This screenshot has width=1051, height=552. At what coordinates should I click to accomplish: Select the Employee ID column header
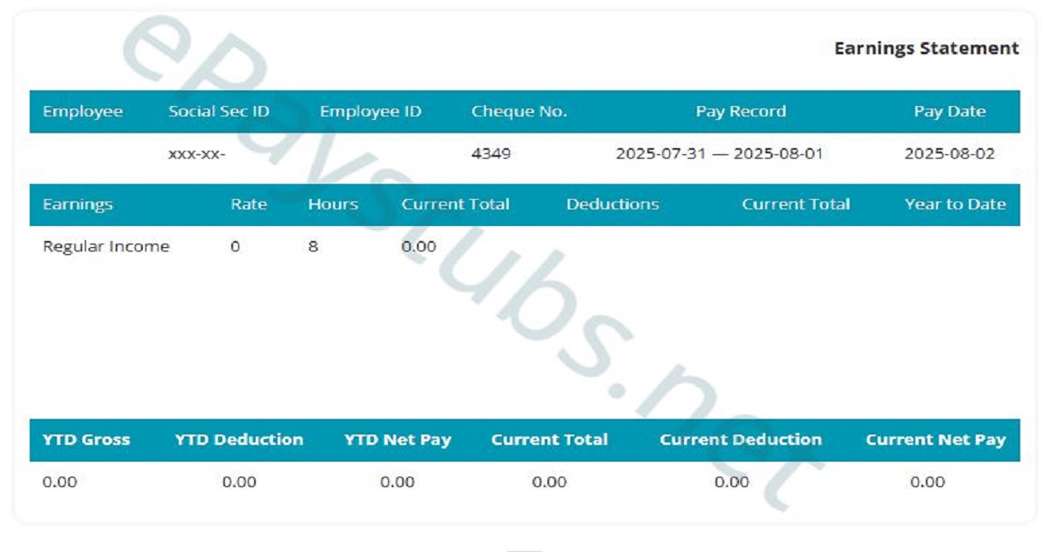click(370, 111)
